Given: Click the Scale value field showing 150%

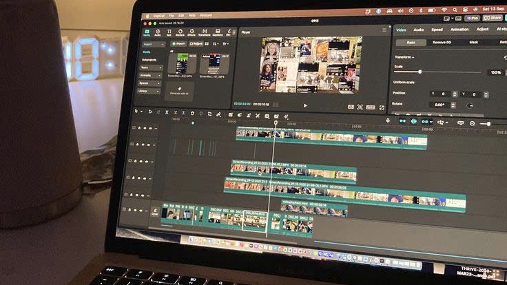Looking at the screenshot, I should point(495,72).
